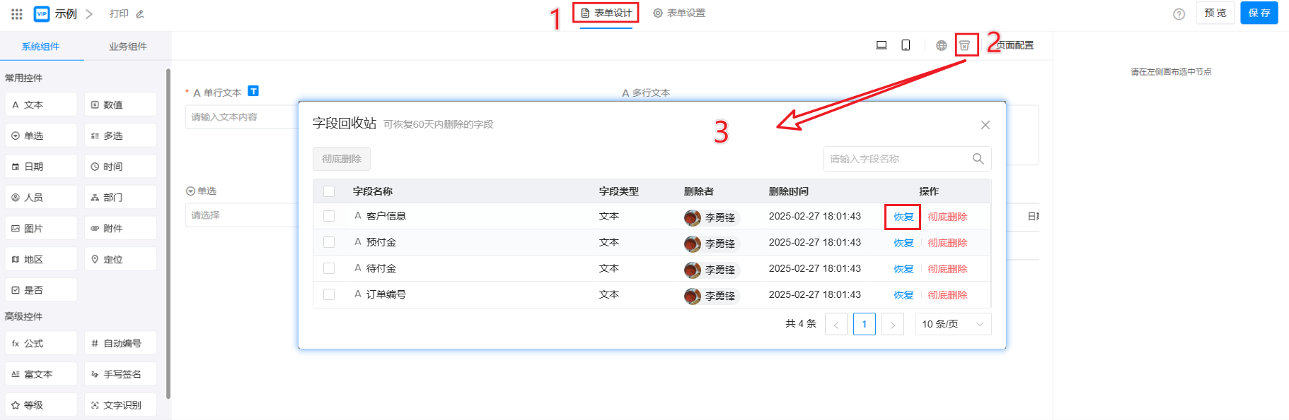This screenshot has height=420, width=1289.
Task: Type in the 请输入字段名称 search box
Action: pos(895,159)
